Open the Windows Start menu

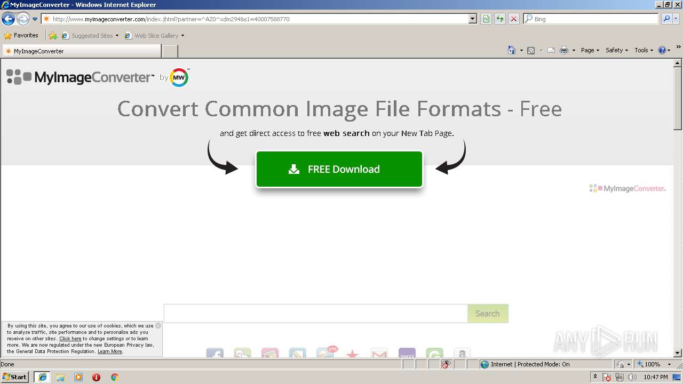15,377
